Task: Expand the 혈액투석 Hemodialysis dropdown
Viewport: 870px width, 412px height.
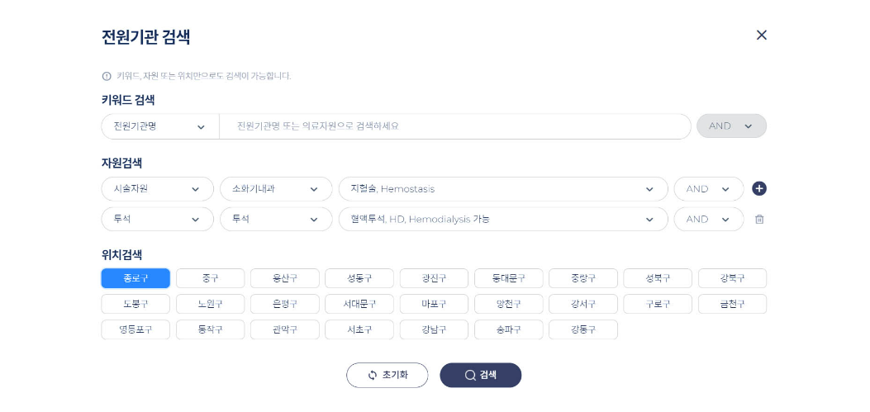Action: click(x=503, y=219)
